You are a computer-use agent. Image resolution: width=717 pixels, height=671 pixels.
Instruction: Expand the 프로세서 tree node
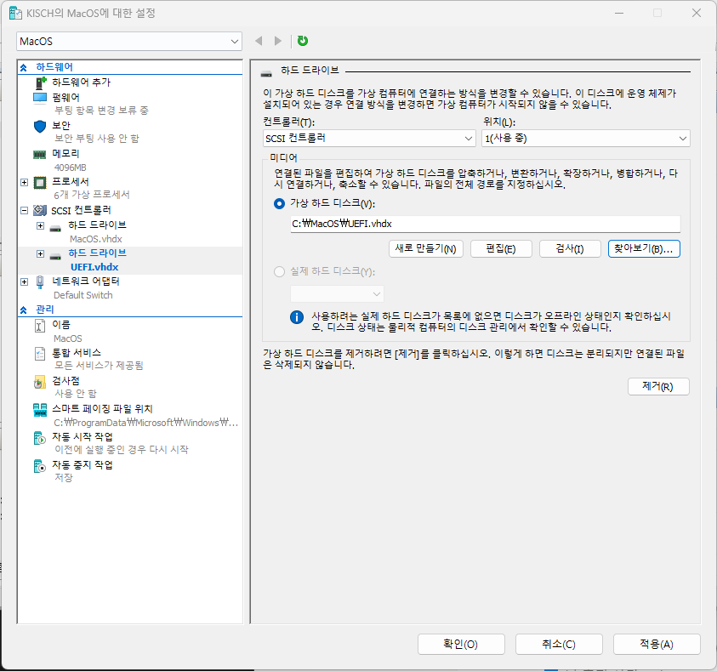[x=24, y=181]
